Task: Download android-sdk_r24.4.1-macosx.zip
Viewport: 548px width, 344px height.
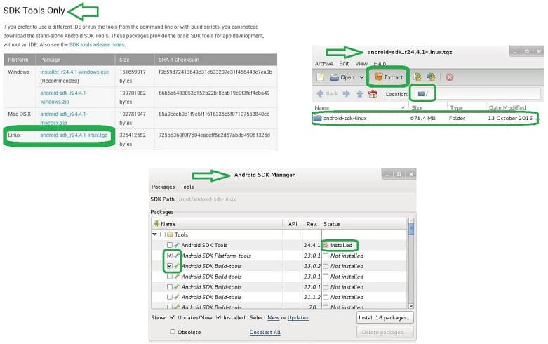Action: [x=64, y=118]
